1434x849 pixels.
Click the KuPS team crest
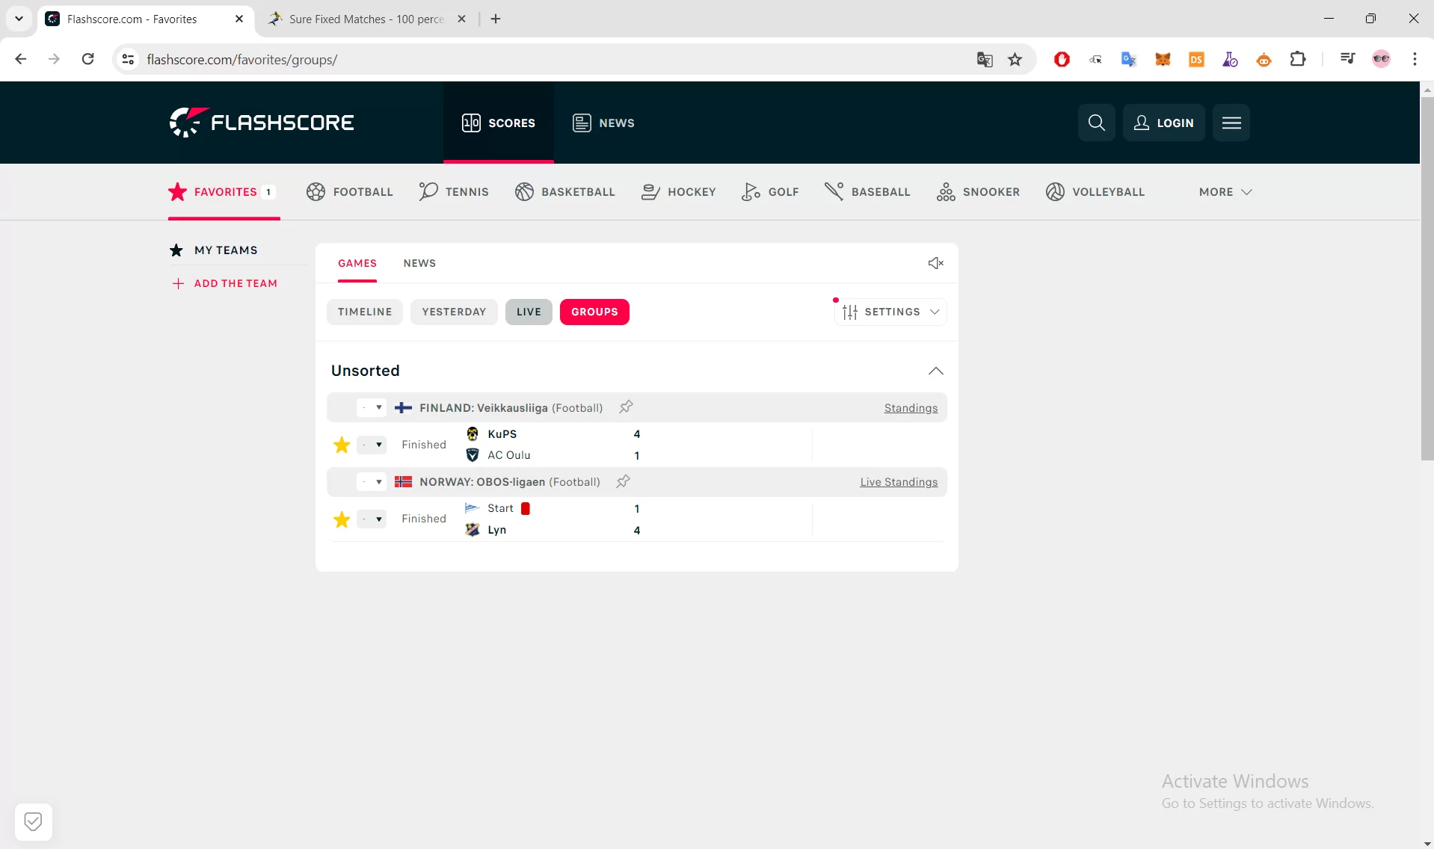[473, 434]
